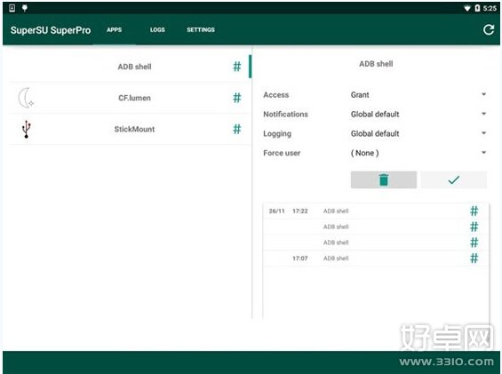Click the Access label
Image resolution: width=502 pixels, height=374 pixels.
pos(276,95)
